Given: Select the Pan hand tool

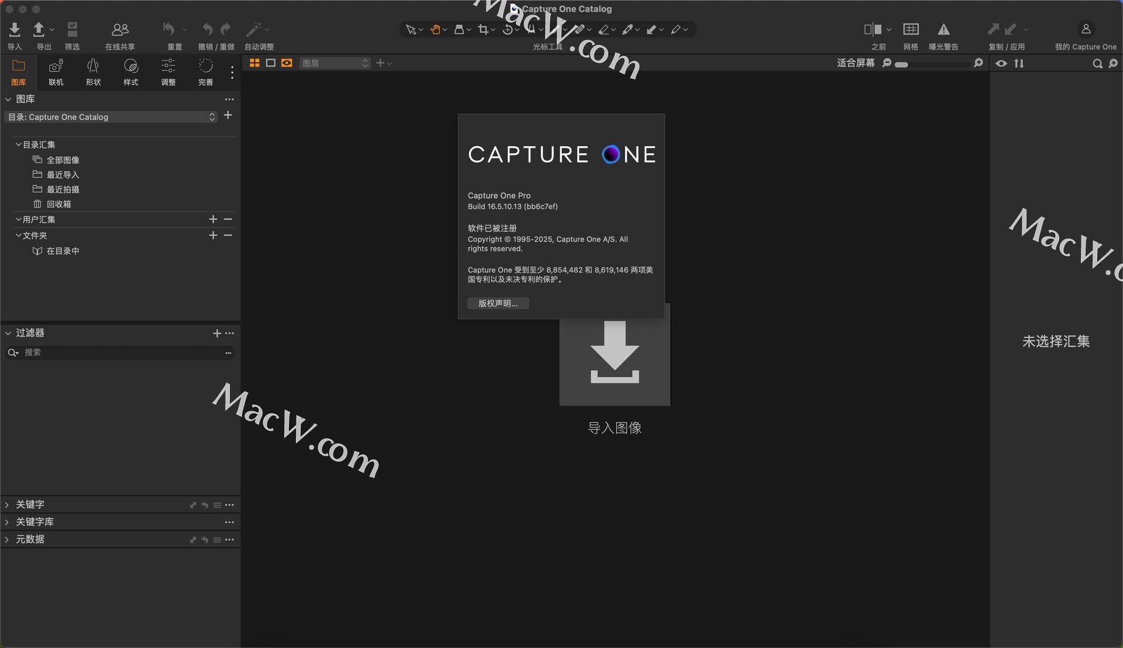Looking at the screenshot, I should point(435,29).
